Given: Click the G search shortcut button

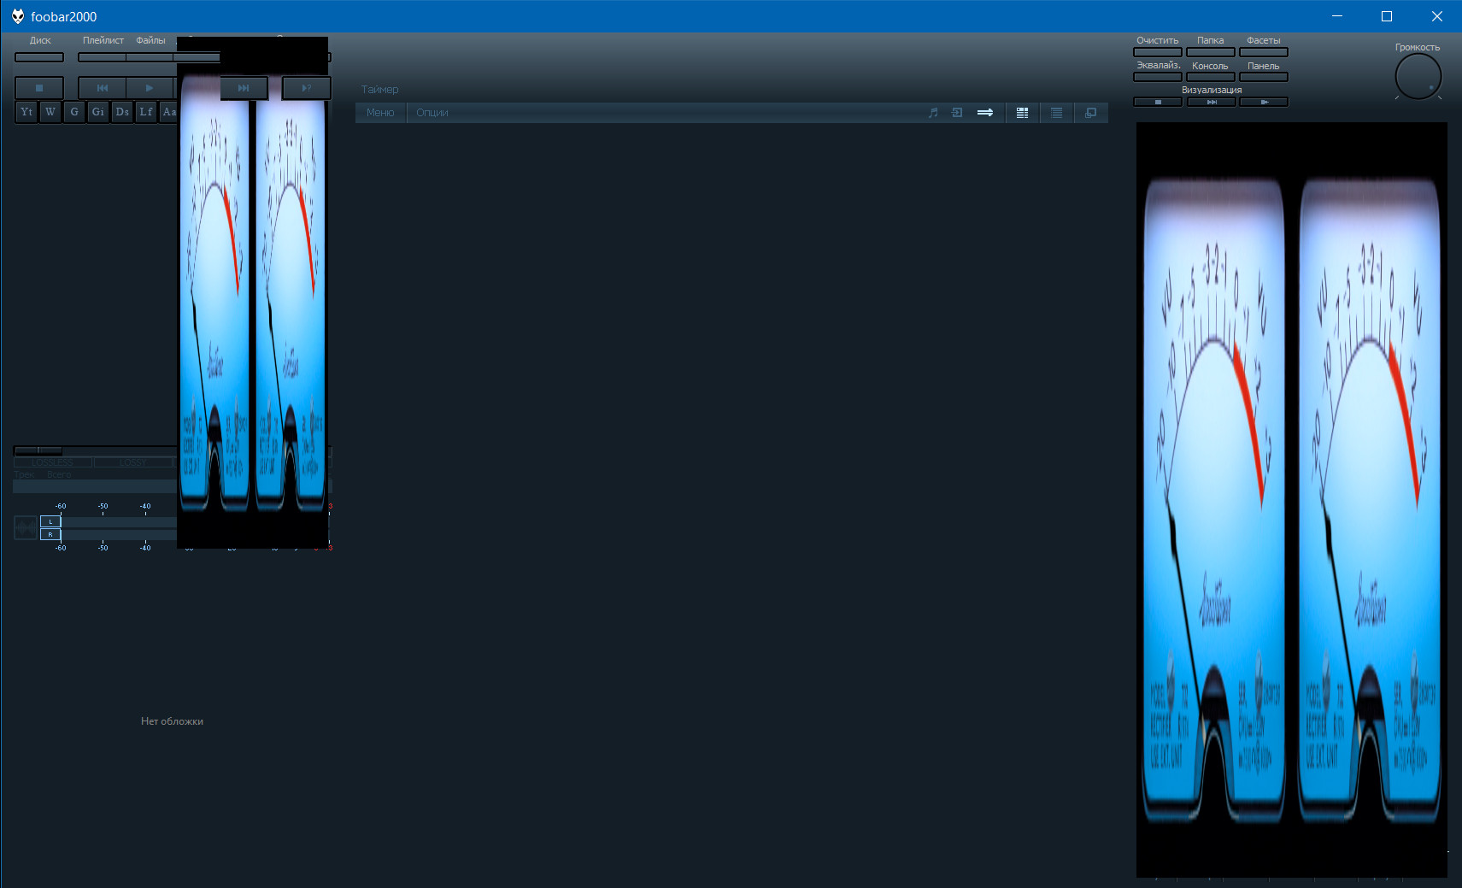Looking at the screenshot, I should pos(74,112).
